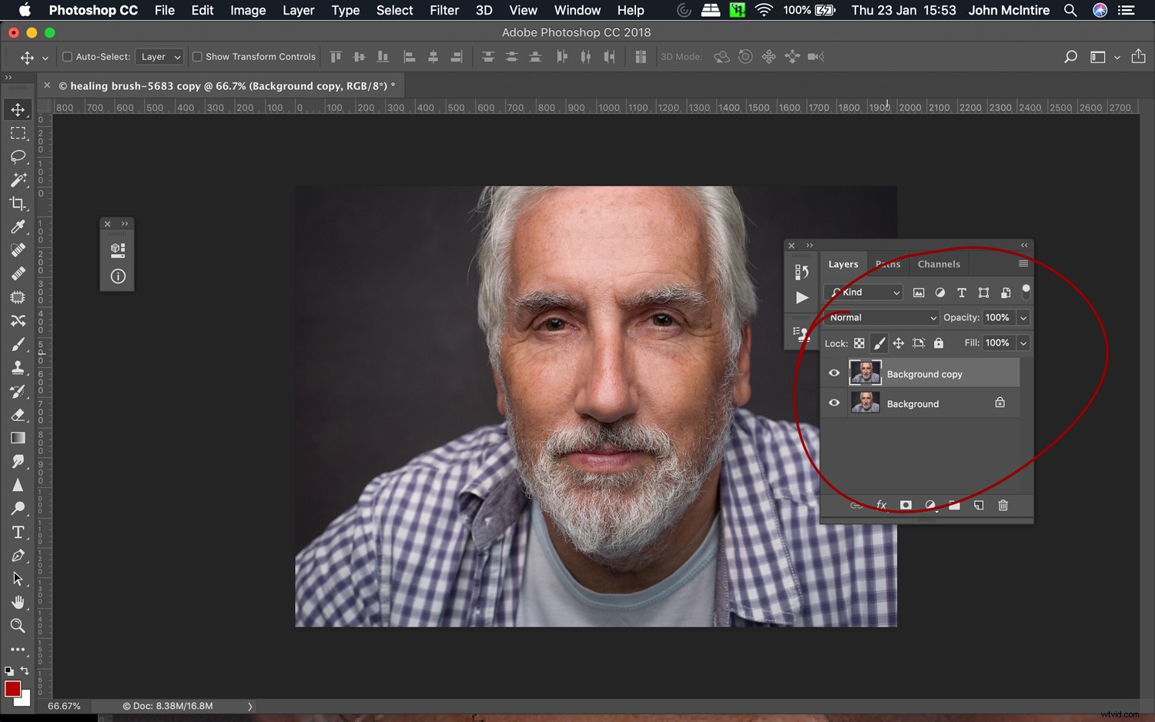Hide the Background copy layer

[834, 373]
